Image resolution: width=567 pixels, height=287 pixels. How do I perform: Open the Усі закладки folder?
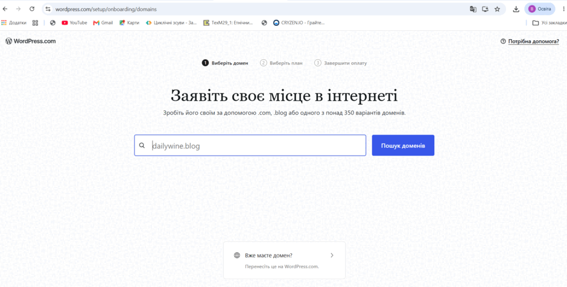click(550, 23)
